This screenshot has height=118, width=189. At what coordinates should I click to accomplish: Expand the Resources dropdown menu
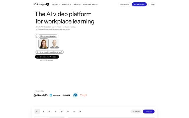point(66,4)
